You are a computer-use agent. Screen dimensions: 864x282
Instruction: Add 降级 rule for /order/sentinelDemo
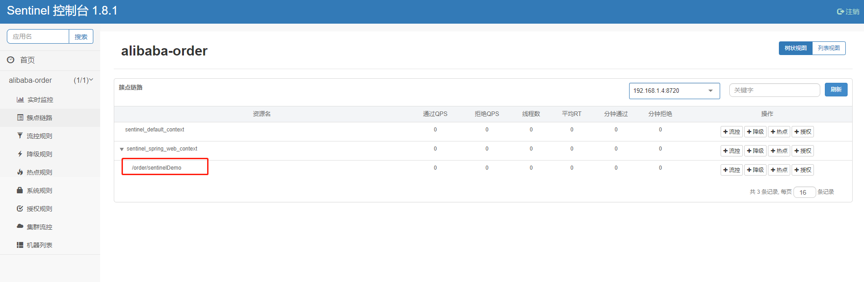coord(755,170)
